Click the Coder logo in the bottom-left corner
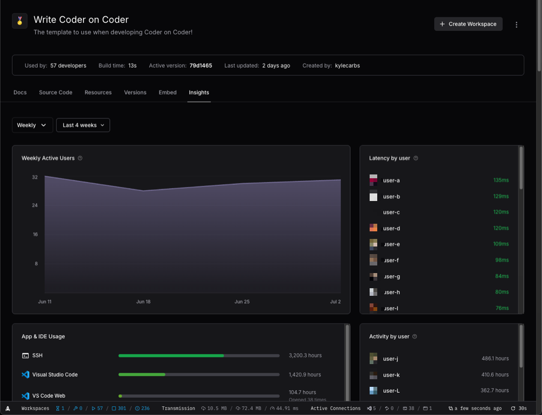The height and width of the screenshot is (415, 542). (7, 408)
